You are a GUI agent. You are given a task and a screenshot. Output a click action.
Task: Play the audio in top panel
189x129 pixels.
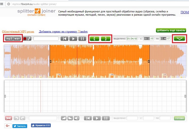[73, 38]
